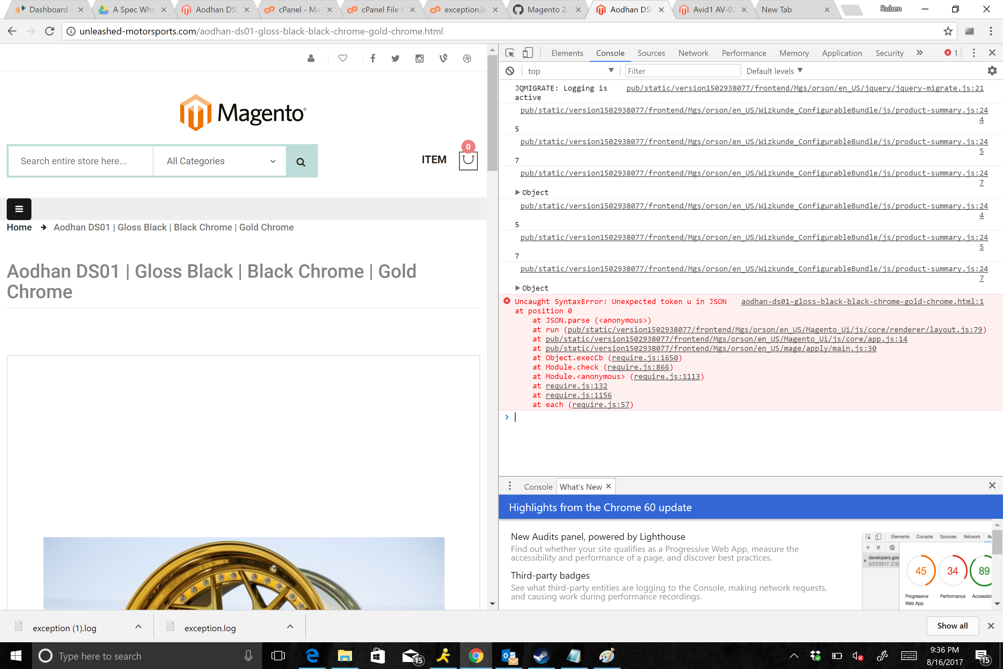Image resolution: width=1003 pixels, height=669 pixels.
Task: Switch to the Application tab
Action: [x=842, y=53]
